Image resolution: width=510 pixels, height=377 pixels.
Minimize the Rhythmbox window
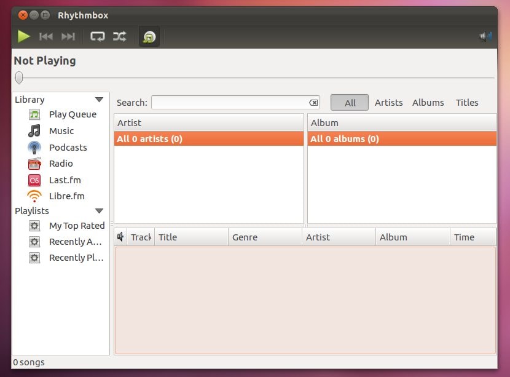click(x=34, y=15)
